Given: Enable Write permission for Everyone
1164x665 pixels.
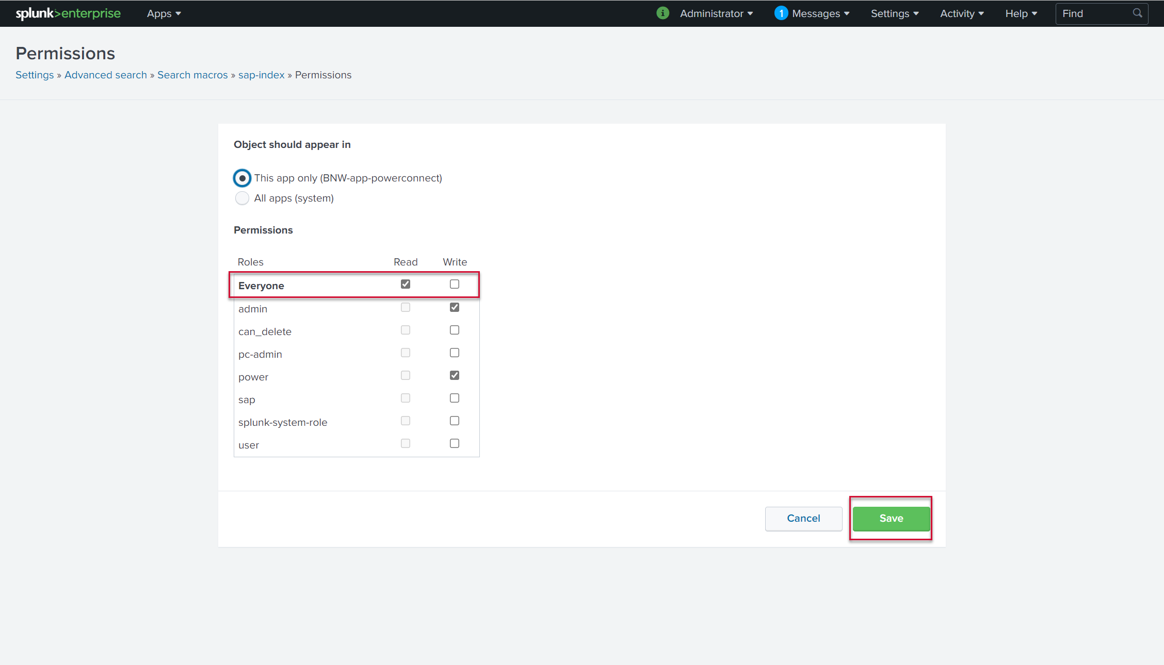Looking at the screenshot, I should tap(455, 284).
